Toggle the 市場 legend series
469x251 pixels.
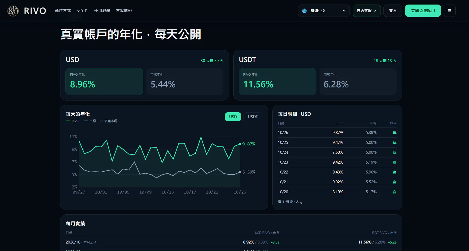click(90, 121)
